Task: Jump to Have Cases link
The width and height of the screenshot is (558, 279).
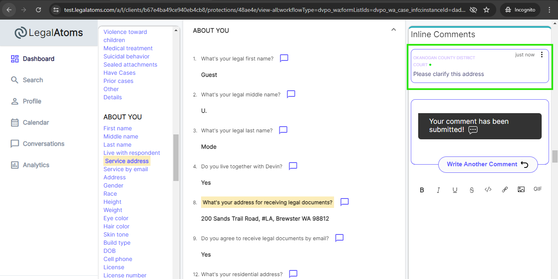Action: [119, 73]
